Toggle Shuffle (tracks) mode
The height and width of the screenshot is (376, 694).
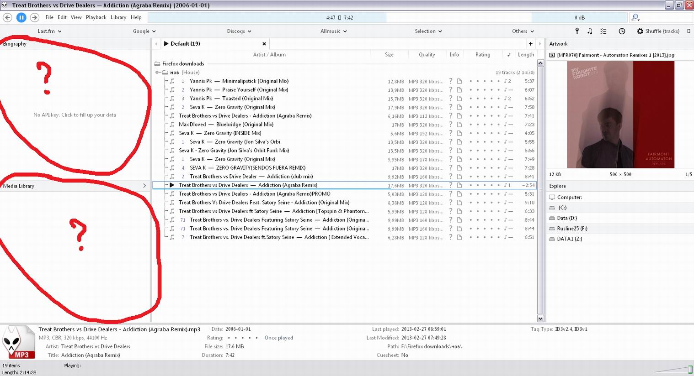pyautogui.click(x=662, y=31)
